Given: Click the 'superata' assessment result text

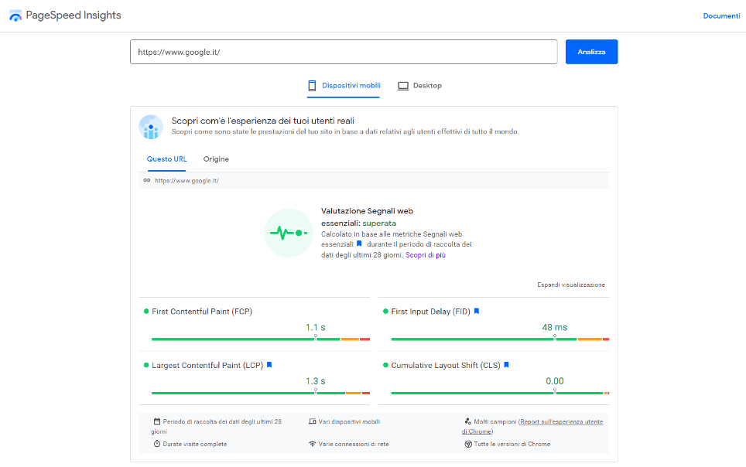Looking at the screenshot, I should pos(379,223).
